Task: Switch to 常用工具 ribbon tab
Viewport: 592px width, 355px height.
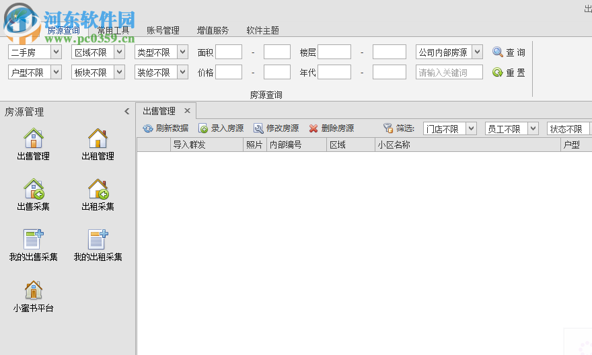Action: point(113,30)
